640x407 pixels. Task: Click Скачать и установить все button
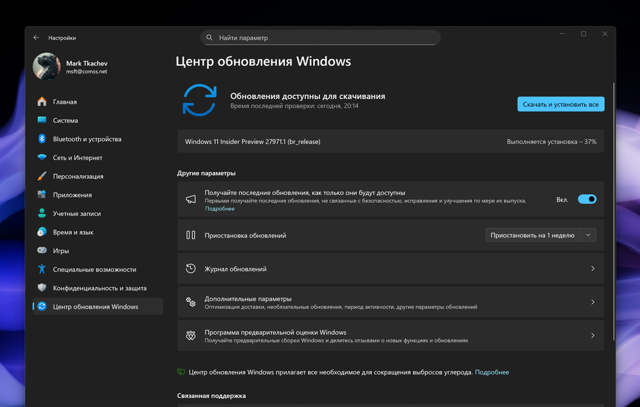[x=561, y=104]
